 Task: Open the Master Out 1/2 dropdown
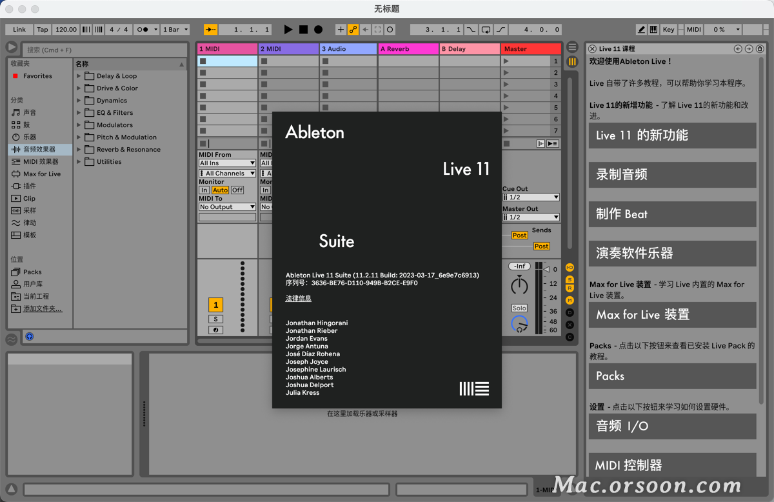coord(531,217)
